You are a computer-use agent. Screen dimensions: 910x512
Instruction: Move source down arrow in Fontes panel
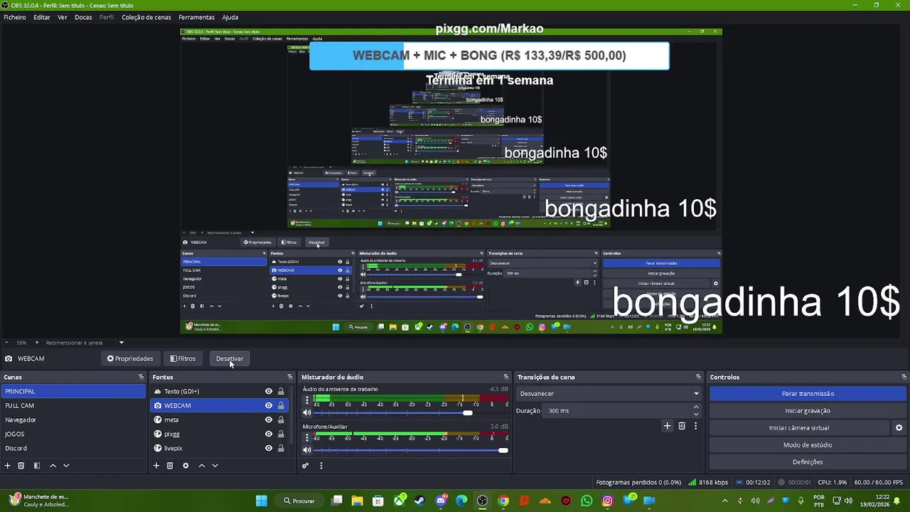[215, 466]
